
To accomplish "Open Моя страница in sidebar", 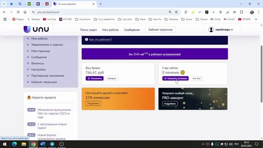I will coord(41,51).
